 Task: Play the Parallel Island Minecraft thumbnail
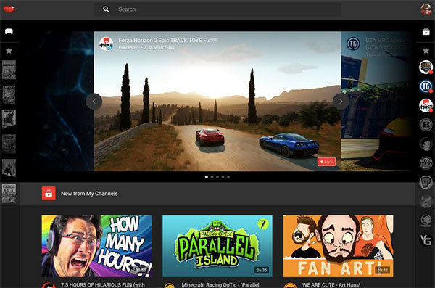[x=217, y=246]
